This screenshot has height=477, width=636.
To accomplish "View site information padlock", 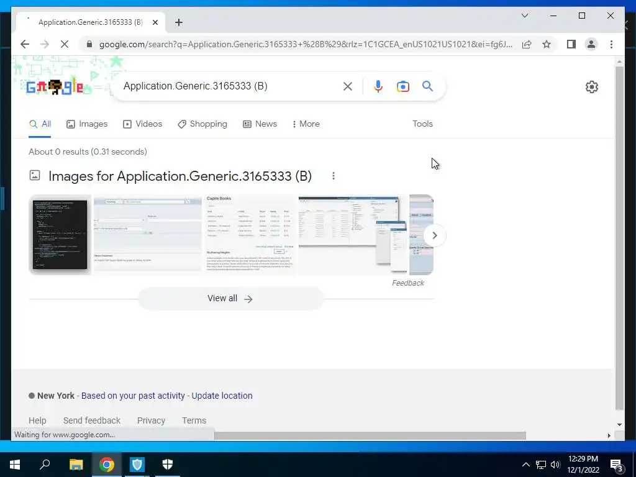I will 89,44.
